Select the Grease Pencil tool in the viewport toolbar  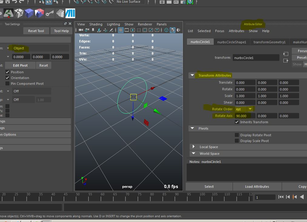(111, 30)
